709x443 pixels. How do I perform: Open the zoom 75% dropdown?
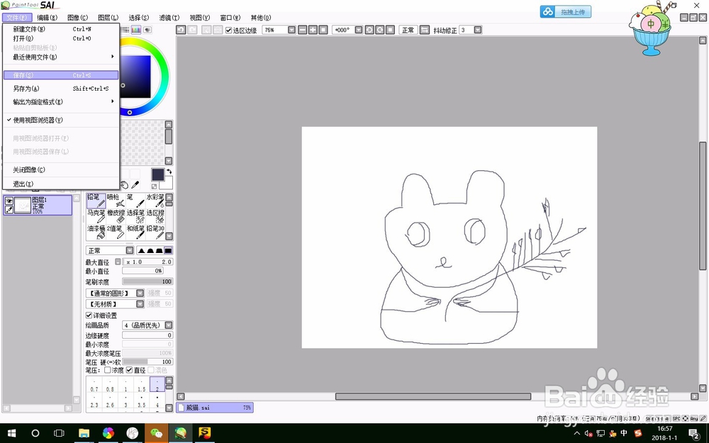[291, 30]
